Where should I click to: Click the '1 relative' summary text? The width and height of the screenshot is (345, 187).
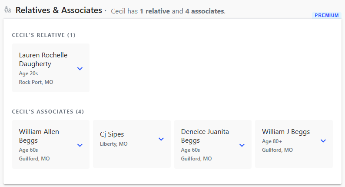pyautogui.click(x=155, y=11)
